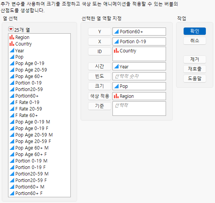Click the ID role button
This screenshot has width=215, height=203.
click(x=99, y=52)
